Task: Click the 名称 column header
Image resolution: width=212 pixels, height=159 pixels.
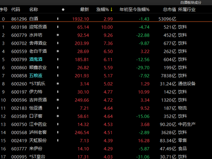Action: pyautogui.click(x=34, y=10)
